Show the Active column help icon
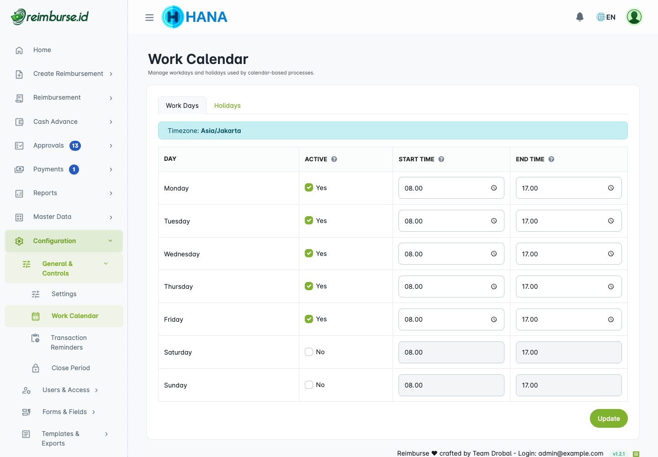658x457 pixels. pos(334,159)
